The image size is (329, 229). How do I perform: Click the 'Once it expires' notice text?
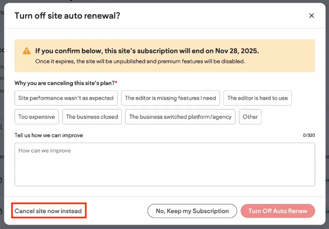coord(140,61)
